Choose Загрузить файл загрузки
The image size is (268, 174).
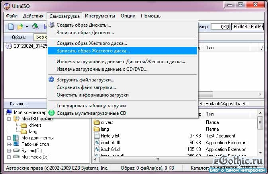point(122,80)
